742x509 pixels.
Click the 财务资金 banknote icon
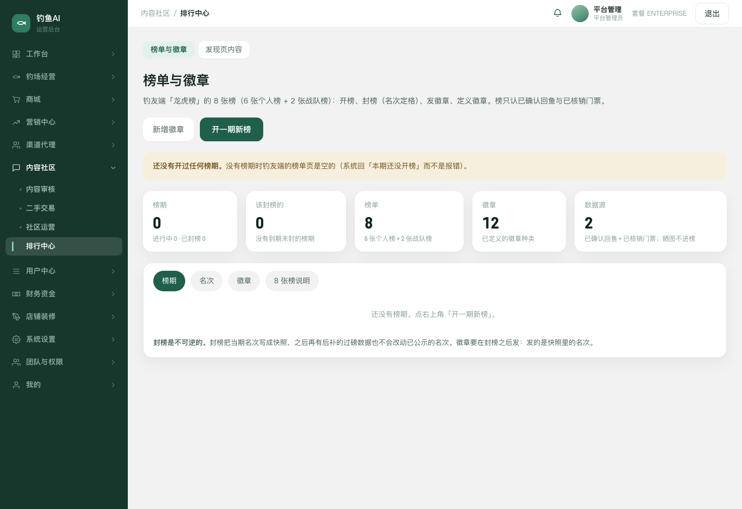pyautogui.click(x=16, y=294)
